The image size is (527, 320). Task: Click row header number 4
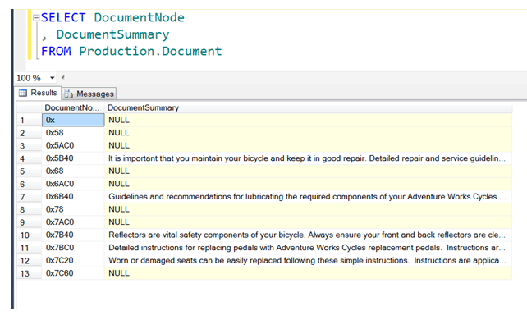(x=30, y=158)
